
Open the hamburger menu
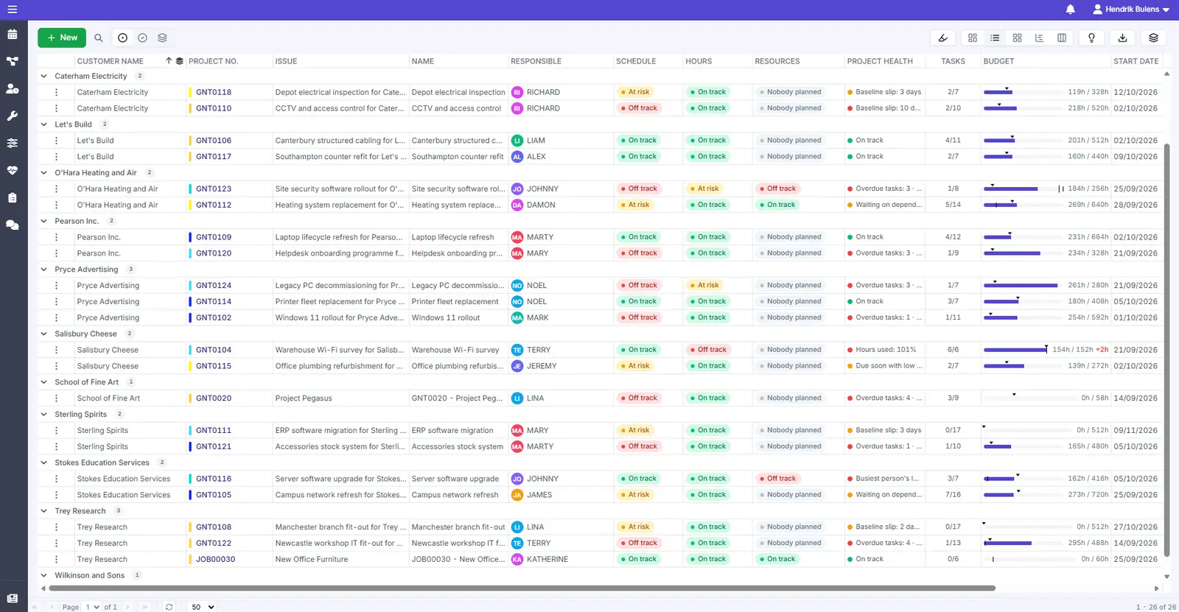tap(12, 10)
